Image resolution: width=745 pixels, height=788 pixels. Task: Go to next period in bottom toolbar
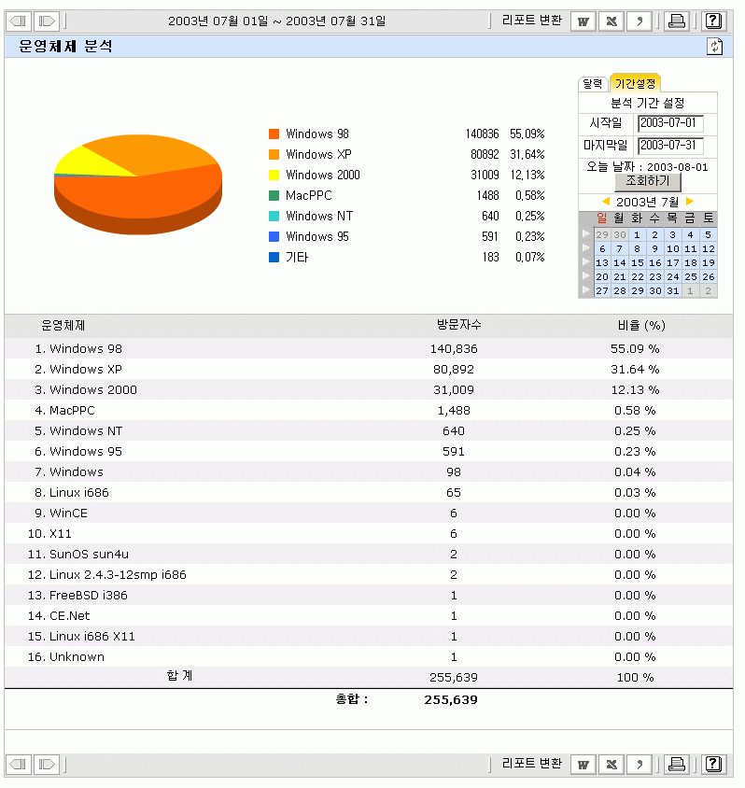pyautogui.click(x=47, y=765)
